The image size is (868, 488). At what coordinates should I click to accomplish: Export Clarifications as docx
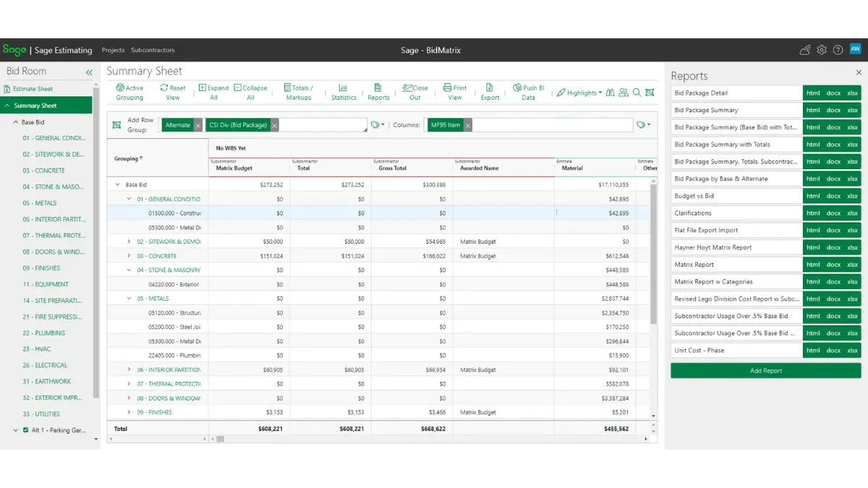click(833, 213)
